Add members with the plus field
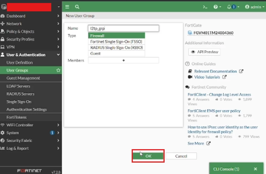Viewport: 266px width, 174px height. click(x=124, y=60)
